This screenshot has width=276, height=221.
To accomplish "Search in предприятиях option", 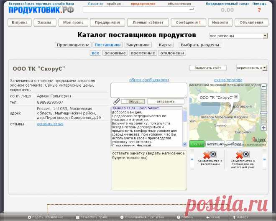I will tap(143, 3).
